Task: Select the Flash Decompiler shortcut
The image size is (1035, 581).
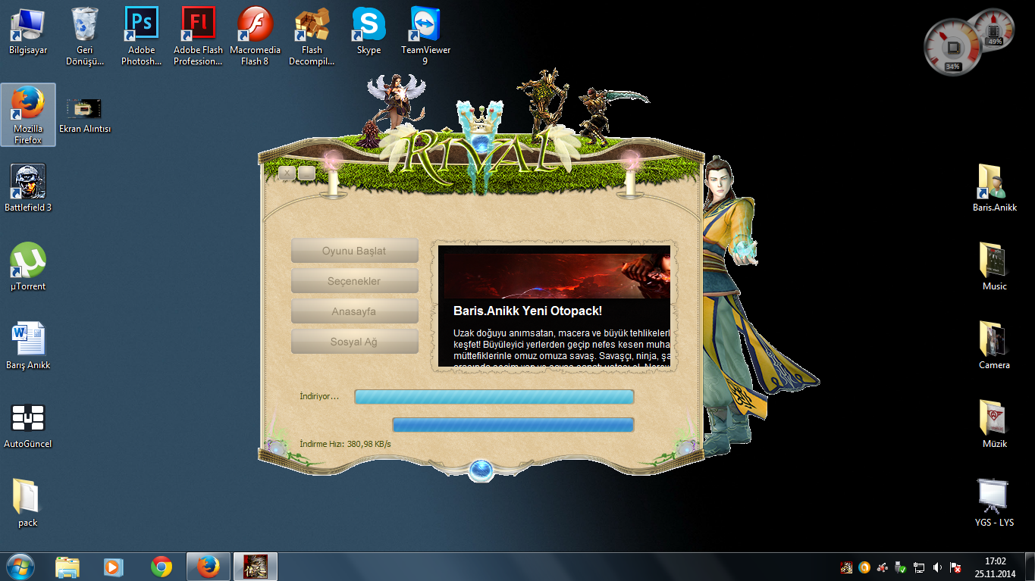Action: [x=312, y=36]
